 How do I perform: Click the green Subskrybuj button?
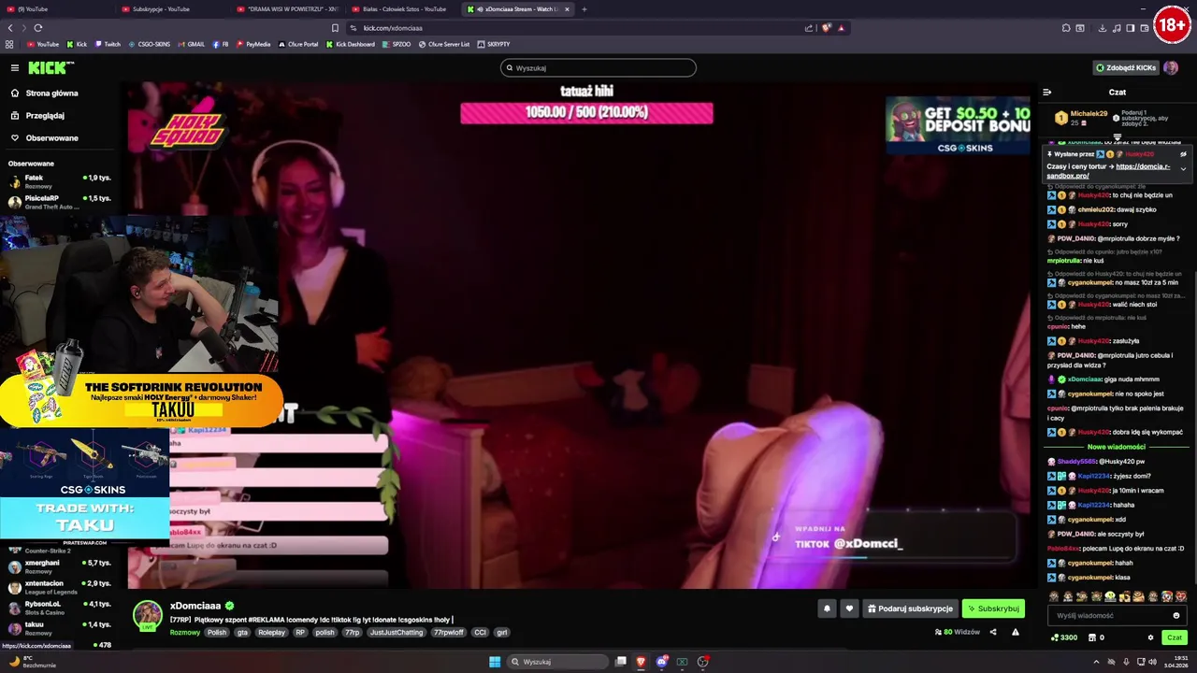click(993, 609)
